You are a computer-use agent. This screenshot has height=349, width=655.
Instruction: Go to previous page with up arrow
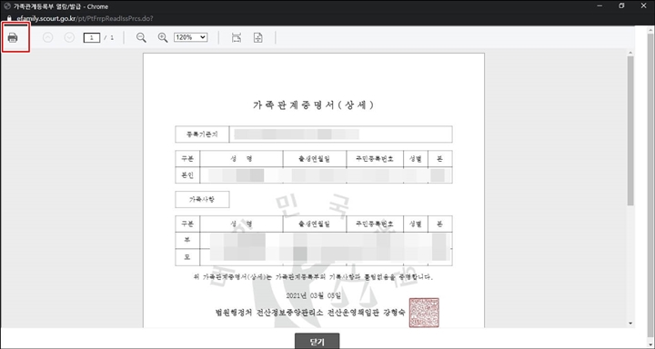[x=48, y=37]
